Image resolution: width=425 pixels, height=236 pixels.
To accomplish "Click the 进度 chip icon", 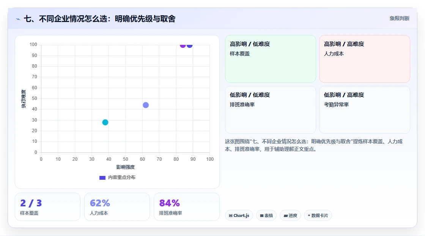I will [x=286, y=215].
